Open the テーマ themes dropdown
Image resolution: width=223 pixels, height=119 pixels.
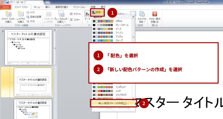tap(88, 17)
